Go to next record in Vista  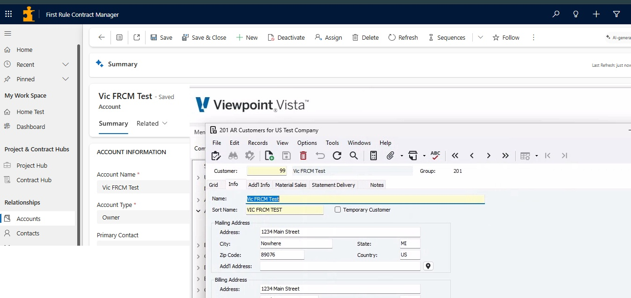489,156
